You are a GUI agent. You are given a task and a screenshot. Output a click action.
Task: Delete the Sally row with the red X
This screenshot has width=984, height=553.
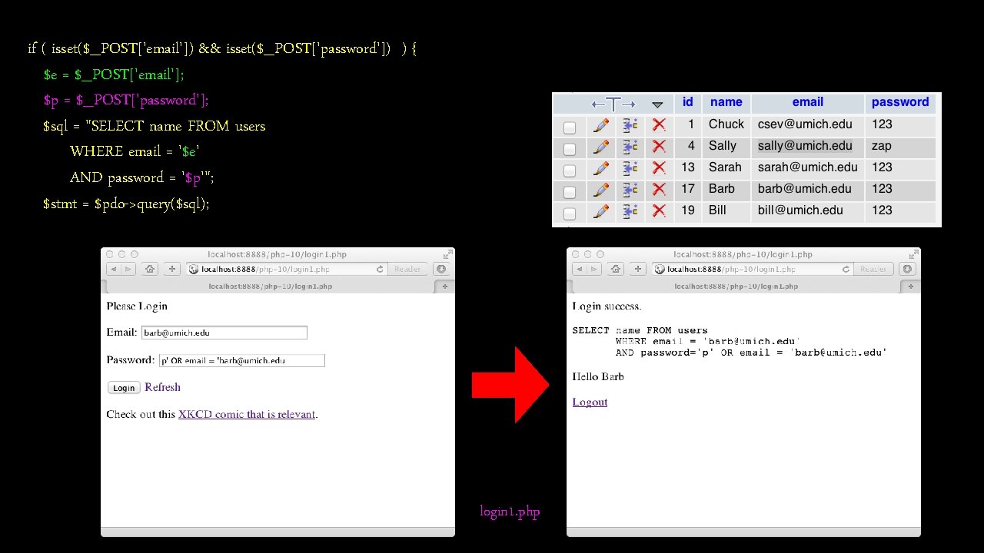click(659, 146)
